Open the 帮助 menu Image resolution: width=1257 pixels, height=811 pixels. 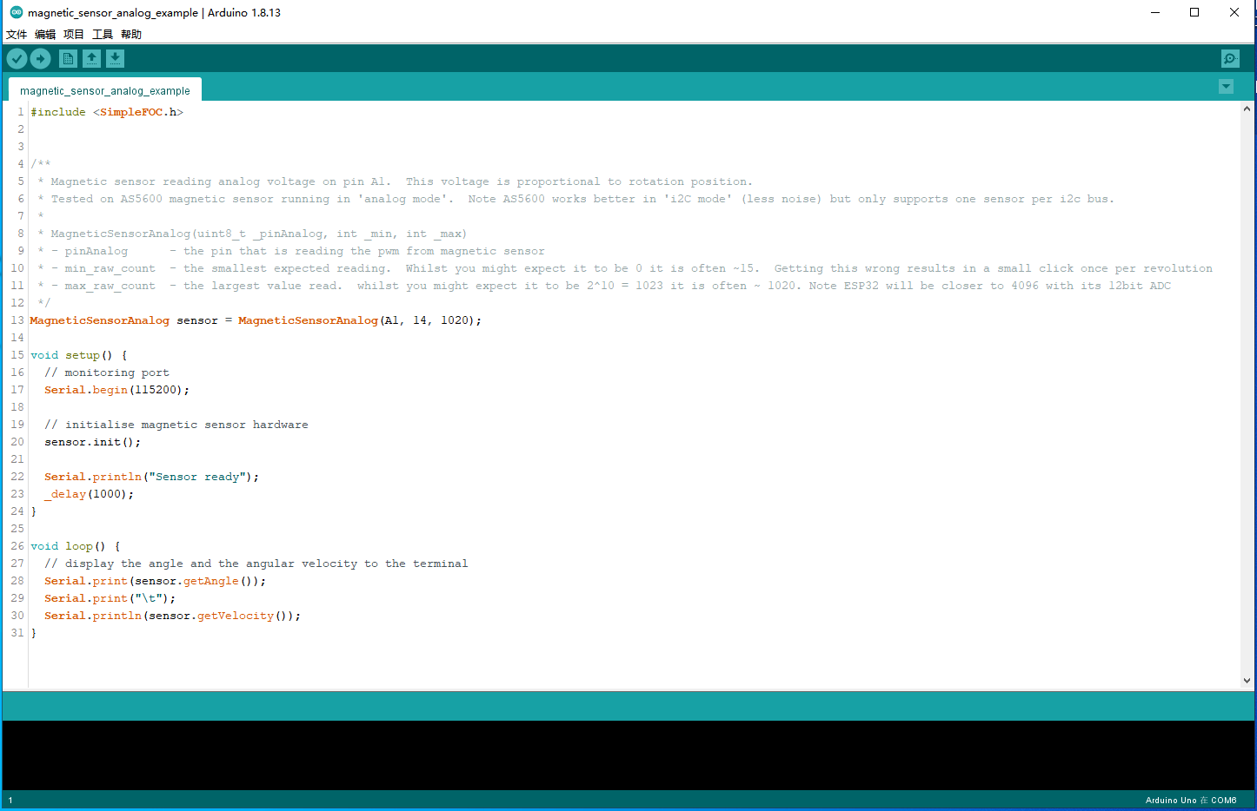(131, 35)
